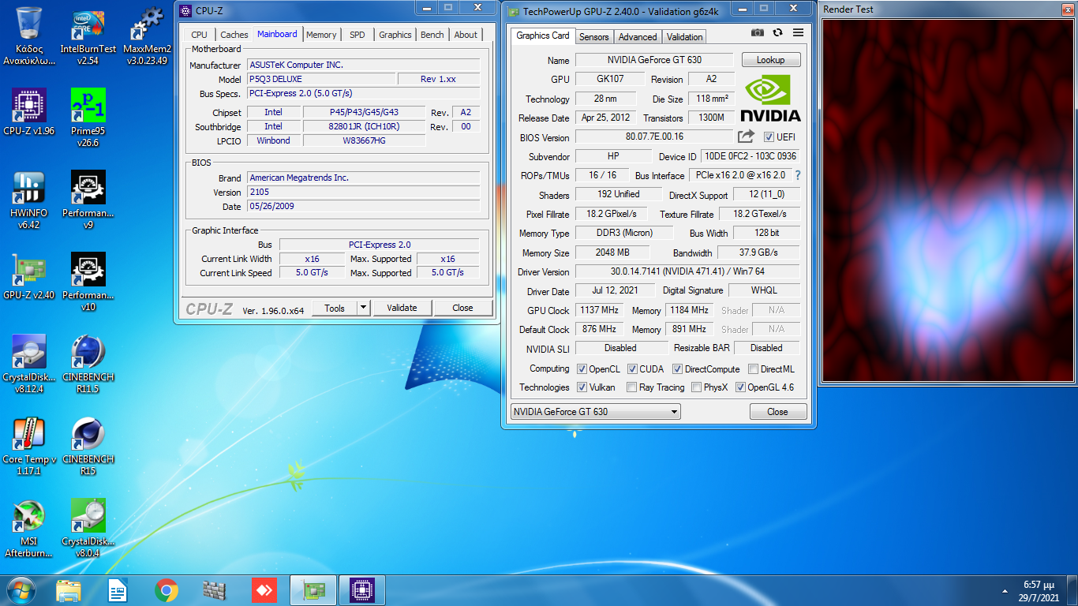Click the GPU-Z screenshot camera icon
This screenshot has width=1078, height=606.
click(x=758, y=32)
